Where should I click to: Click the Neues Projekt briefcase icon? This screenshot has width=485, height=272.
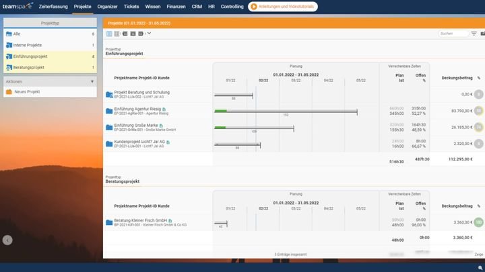9,91
